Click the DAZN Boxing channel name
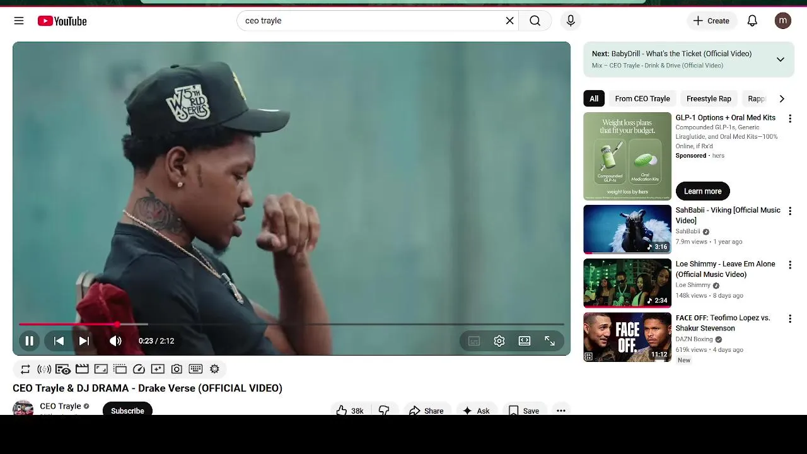The image size is (807, 454). point(694,339)
